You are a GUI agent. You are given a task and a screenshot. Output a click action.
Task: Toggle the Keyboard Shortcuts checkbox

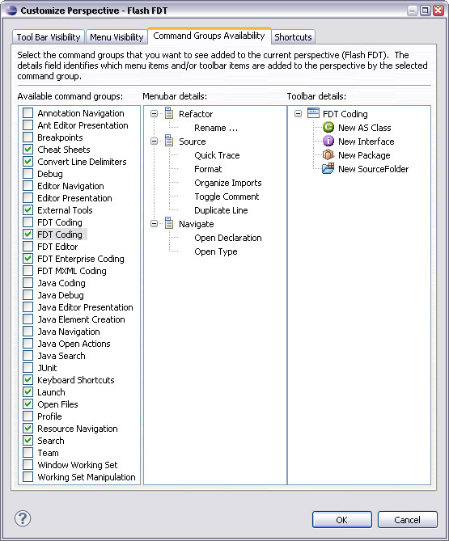pyautogui.click(x=28, y=379)
